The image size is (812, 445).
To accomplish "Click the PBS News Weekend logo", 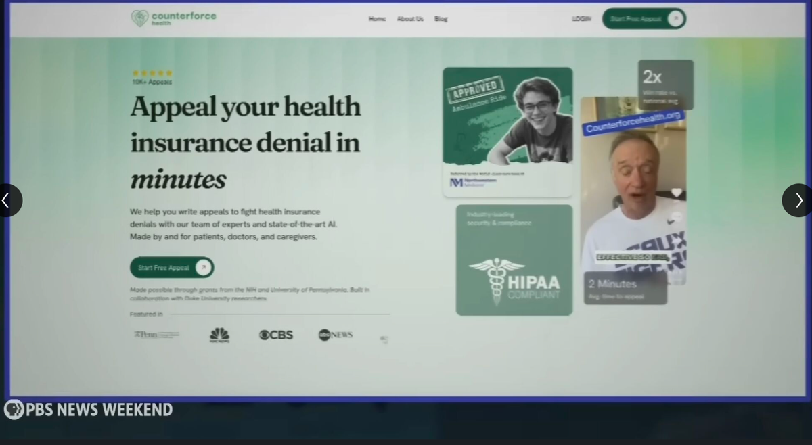I will (88, 409).
